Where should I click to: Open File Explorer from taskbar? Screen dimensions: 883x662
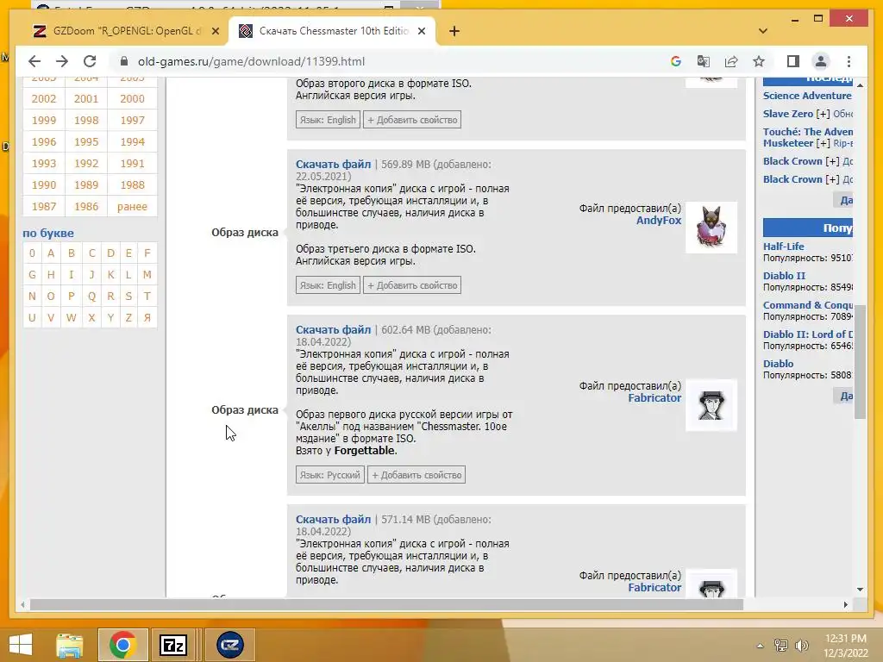70,645
